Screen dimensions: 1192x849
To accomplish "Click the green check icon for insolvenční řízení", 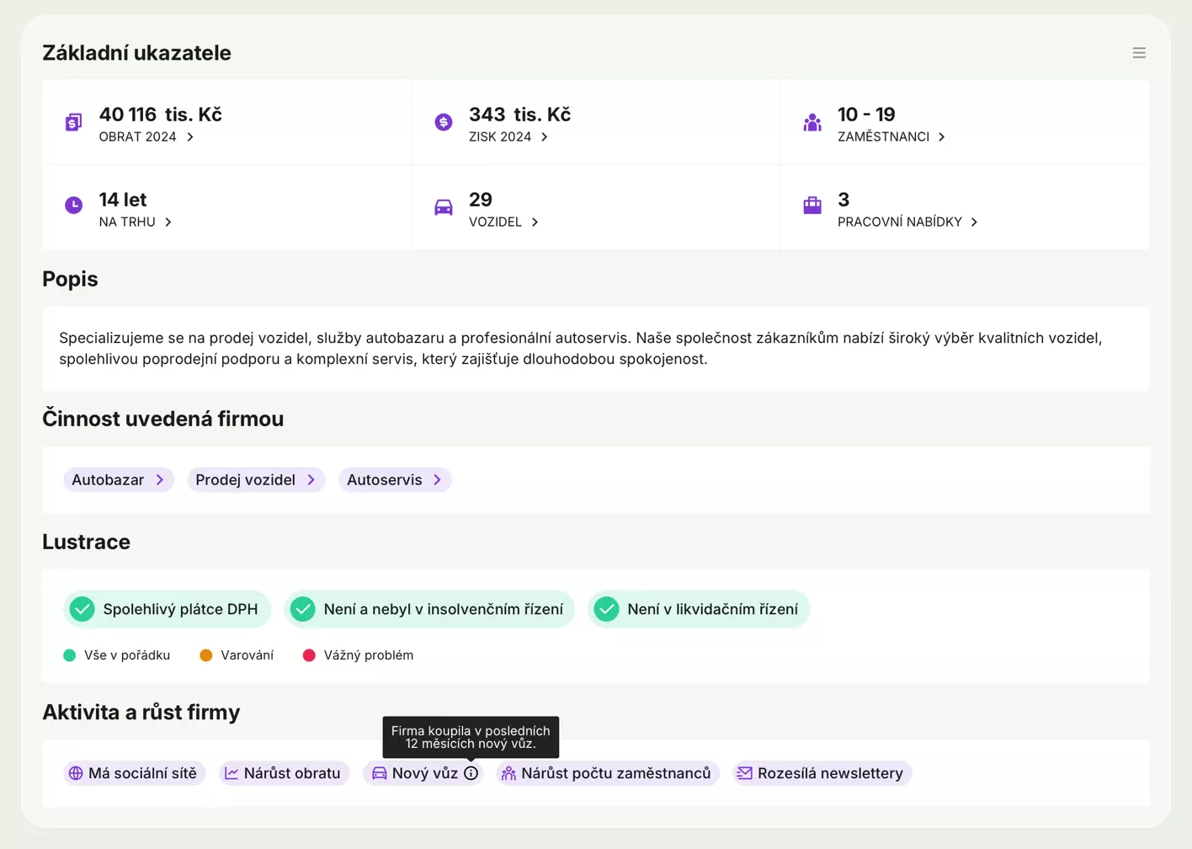I will 303,609.
